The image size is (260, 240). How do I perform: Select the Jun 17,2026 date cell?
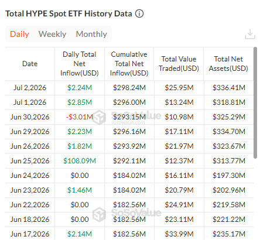tap(30, 234)
